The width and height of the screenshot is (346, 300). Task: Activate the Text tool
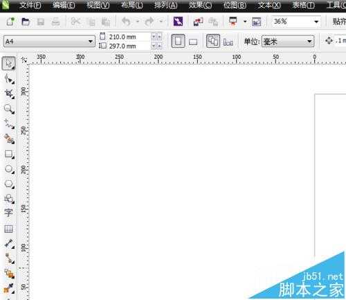pyautogui.click(x=8, y=213)
